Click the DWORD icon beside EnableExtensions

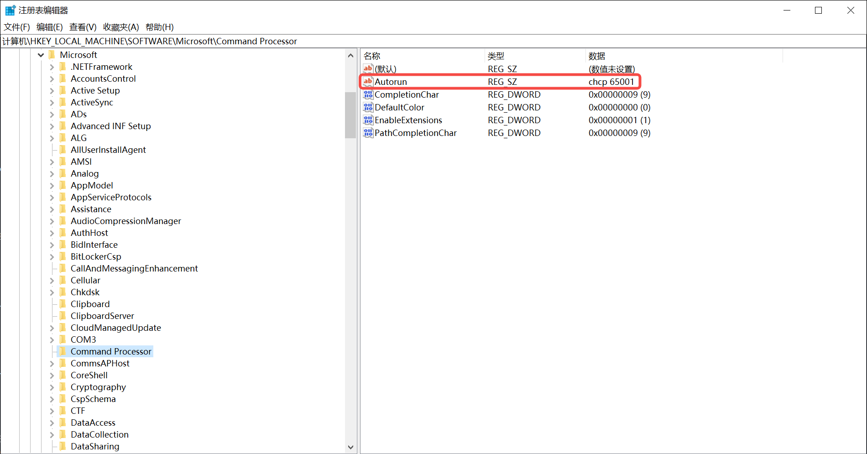pyautogui.click(x=368, y=120)
